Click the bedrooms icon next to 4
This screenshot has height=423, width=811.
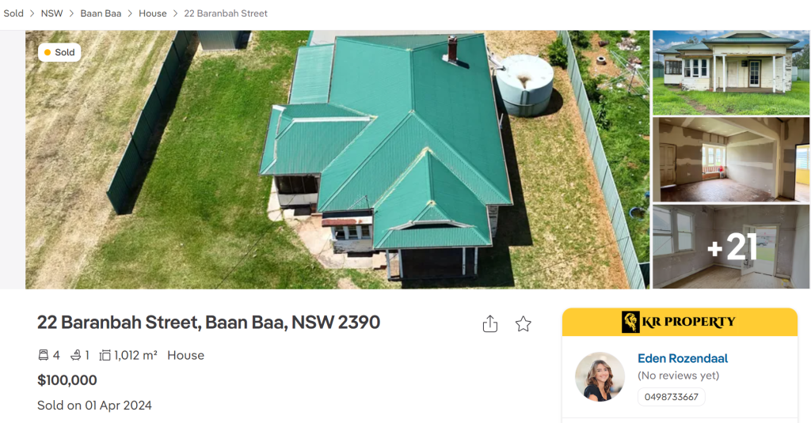(x=44, y=355)
